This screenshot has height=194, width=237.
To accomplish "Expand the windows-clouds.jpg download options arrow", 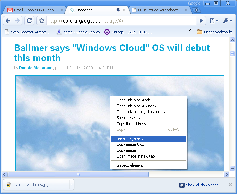I will coord(72,185).
